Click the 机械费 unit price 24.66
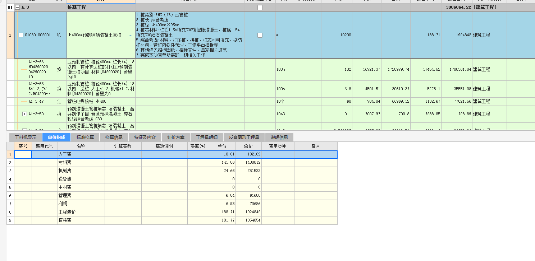This screenshot has width=535, height=261. (x=229, y=171)
